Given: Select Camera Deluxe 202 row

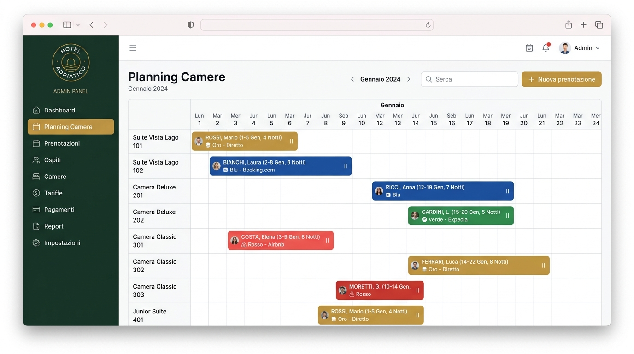Looking at the screenshot, I should click(159, 216).
